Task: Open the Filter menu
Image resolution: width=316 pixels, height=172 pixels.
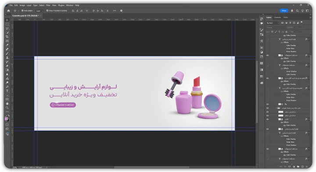Action: point(48,5)
